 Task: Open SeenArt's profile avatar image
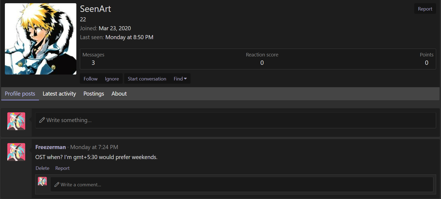[x=41, y=39]
